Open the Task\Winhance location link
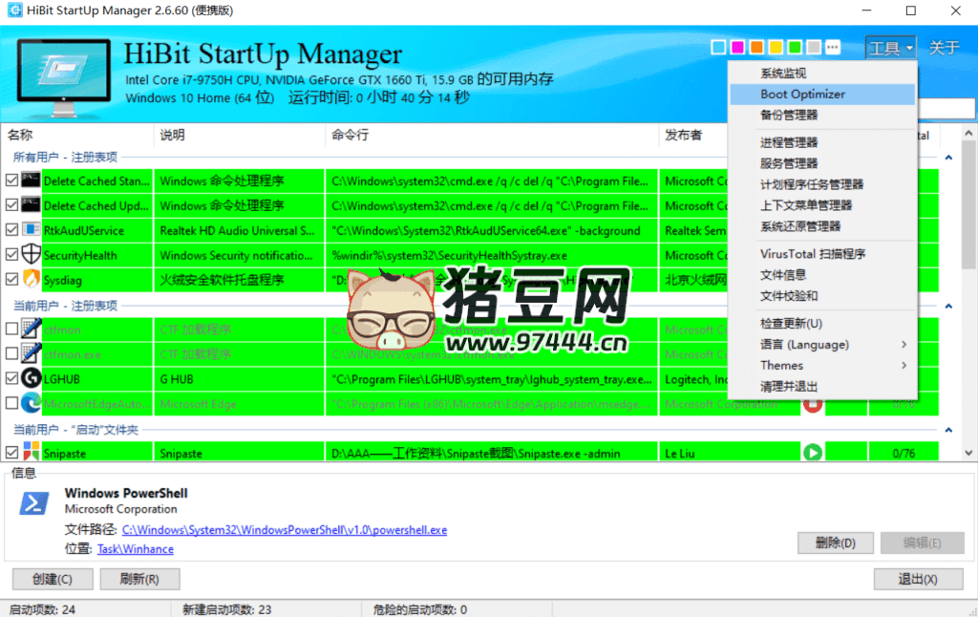Image resolution: width=978 pixels, height=617 pixels. (x=136, y=549)
